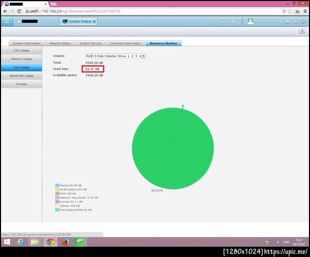
Task: Select the Resource Monitor tab
Action: point(163,43)
